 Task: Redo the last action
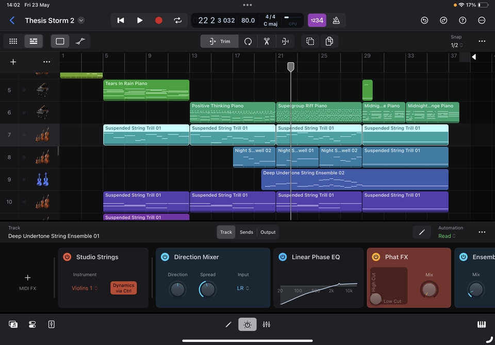click(443, 21)
